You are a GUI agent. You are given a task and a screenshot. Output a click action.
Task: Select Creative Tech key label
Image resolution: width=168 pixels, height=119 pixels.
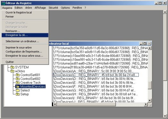tap(30, 83)
